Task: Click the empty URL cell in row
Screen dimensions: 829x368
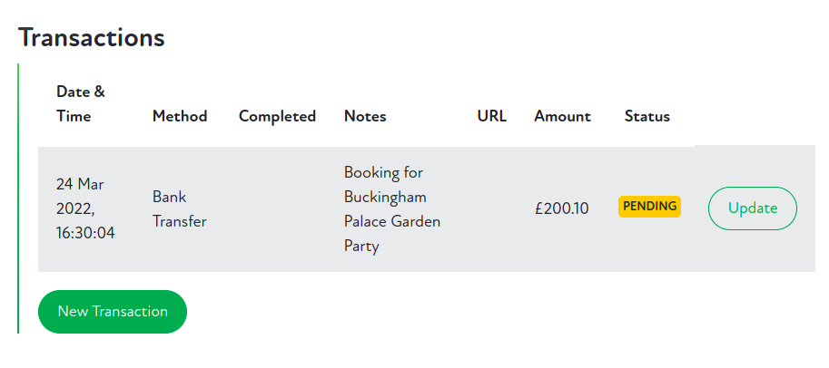Action: (x=491, y=208)
